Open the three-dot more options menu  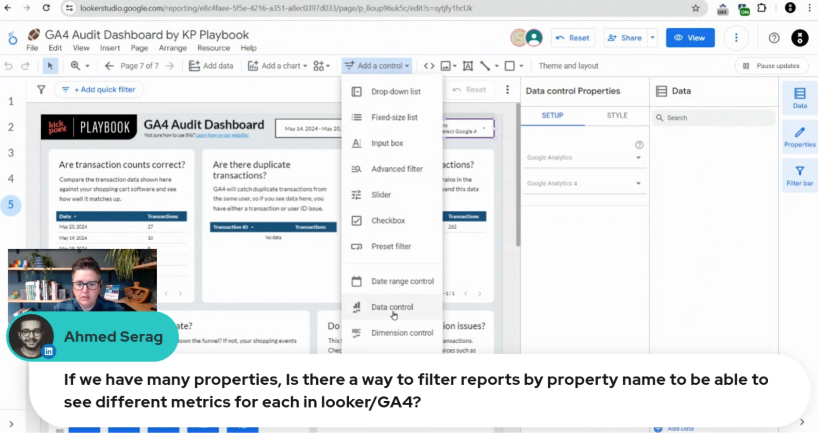(736, 38)
